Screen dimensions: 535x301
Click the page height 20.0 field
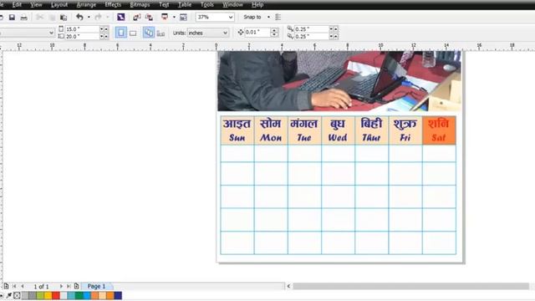82,36
